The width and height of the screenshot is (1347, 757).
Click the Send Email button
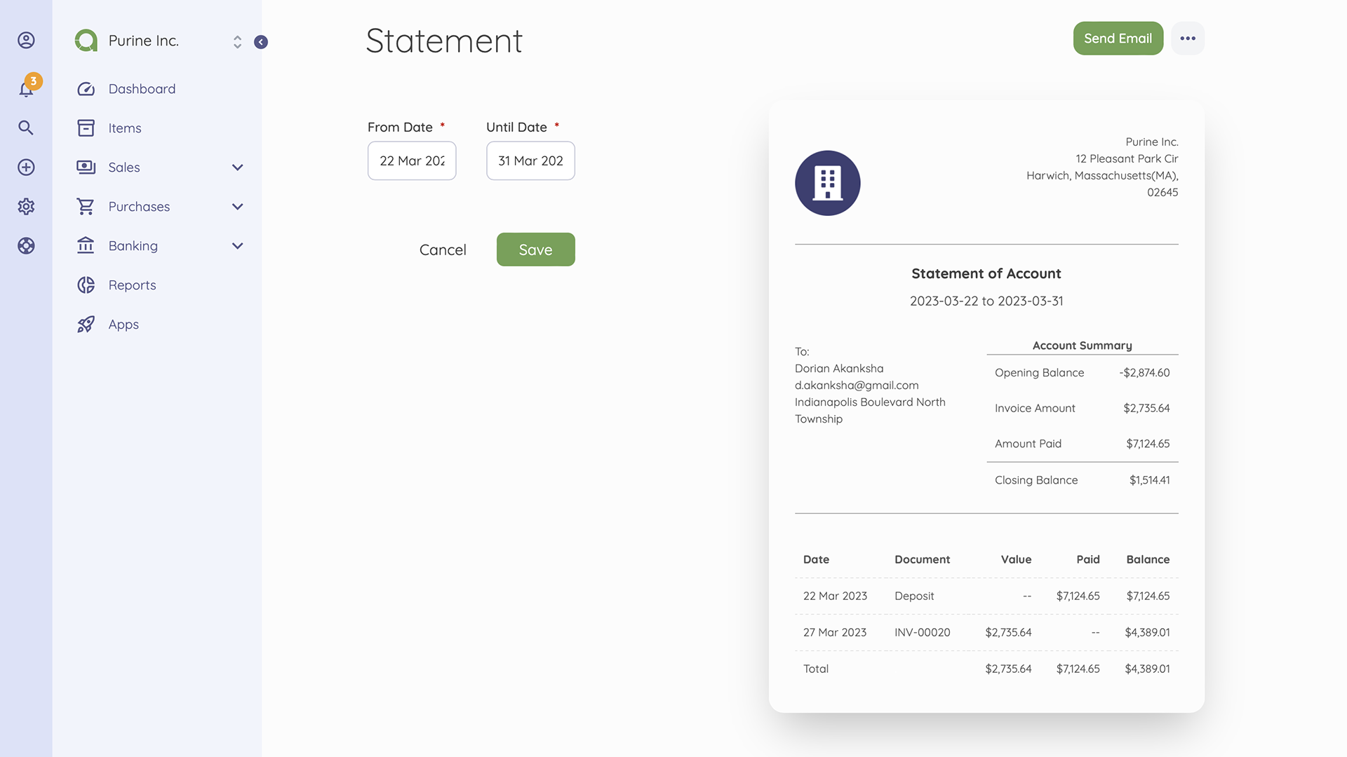pyautogui.click(x=1118, y=39)
